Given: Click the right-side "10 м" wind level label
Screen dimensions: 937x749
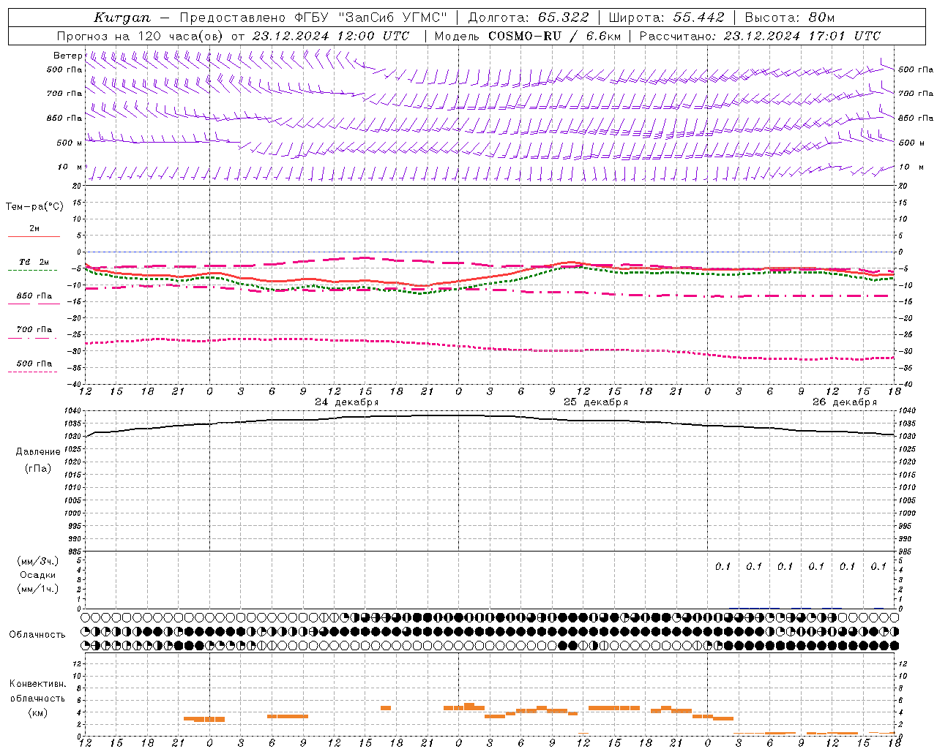Looking at the screenshot, I should [911, 168].
